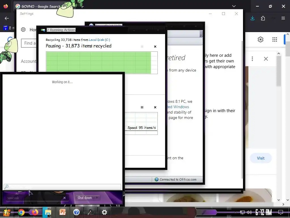Click the 2 Running Actions title icon

point(43,30)
